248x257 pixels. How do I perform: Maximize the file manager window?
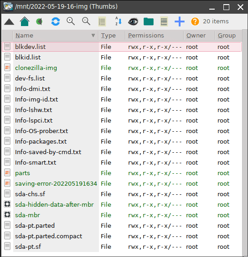226,7
